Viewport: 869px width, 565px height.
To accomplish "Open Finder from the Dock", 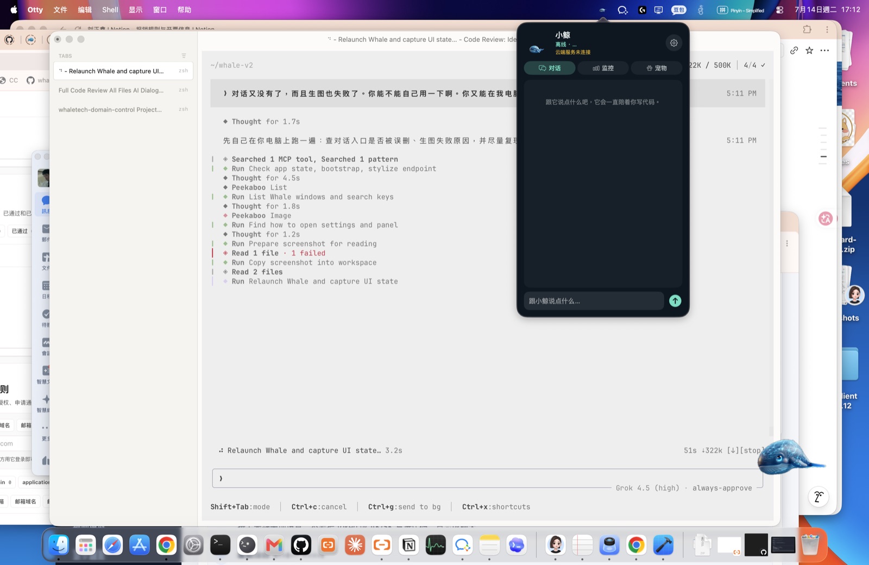I will [59, 545].
